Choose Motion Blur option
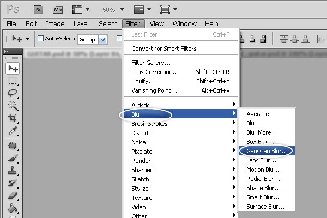The height and width of the screenshot is (218, 327). tap(267, 169)
